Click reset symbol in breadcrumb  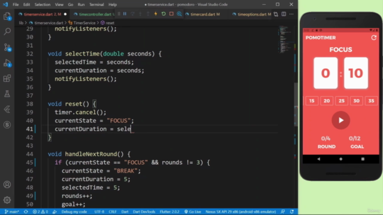(110, 23)
